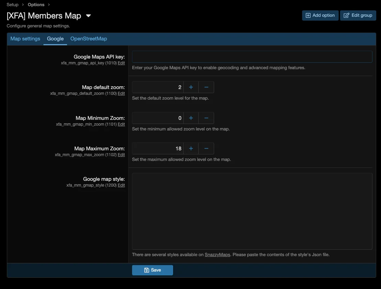Decrease Map Minimum Zoom with minus
The height and width of the screenshot is (289, 381).
point(206,118)
